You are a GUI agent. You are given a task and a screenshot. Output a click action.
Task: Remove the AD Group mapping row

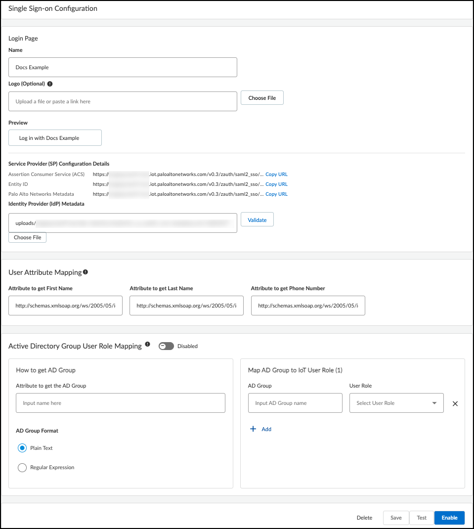click(x=455, y=403)
